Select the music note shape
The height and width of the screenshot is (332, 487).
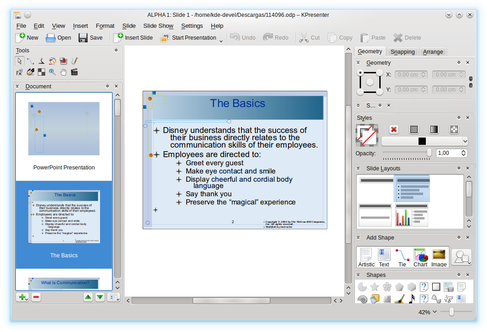(412, 299)
